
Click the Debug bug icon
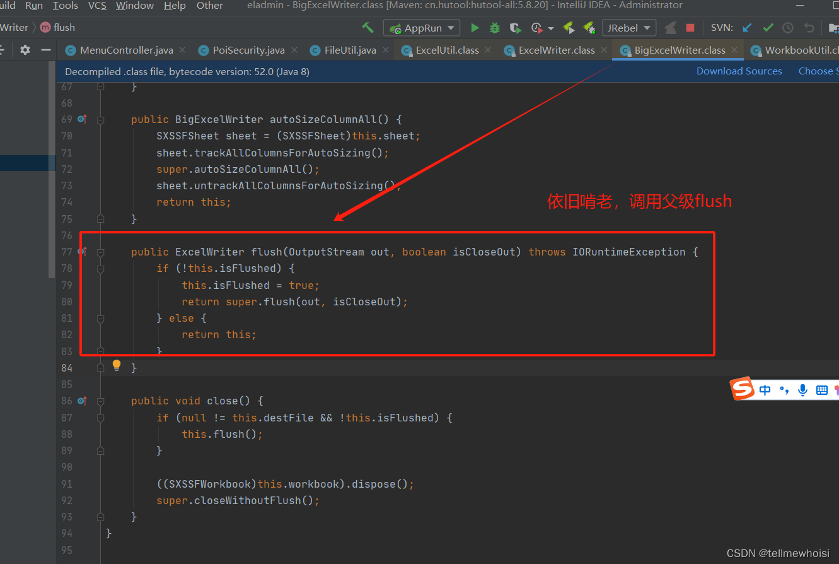[x=495, y=28]
